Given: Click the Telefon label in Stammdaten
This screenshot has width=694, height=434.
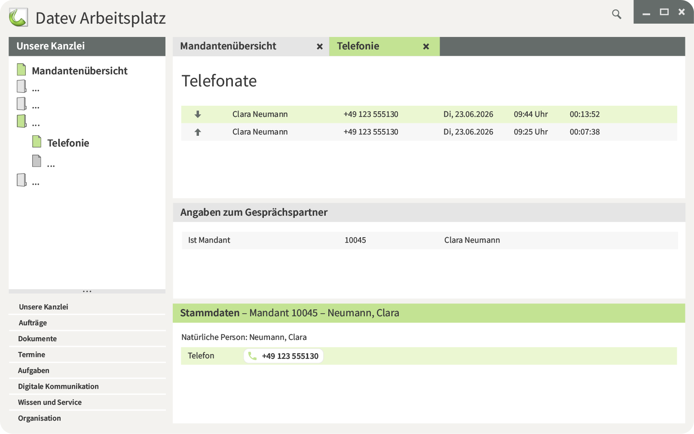Looking at the screenshot, I should (201, 356).
